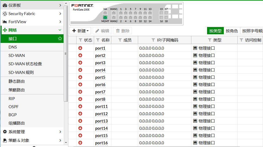Image resolution: width=263 pixels, height=147 pixels.
Task: Click sidebar scrollbar down arrow
Action: tap(66, 143)
